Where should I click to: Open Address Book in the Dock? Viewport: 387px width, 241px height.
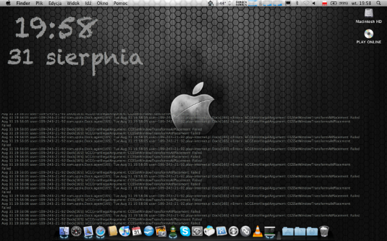112,232
